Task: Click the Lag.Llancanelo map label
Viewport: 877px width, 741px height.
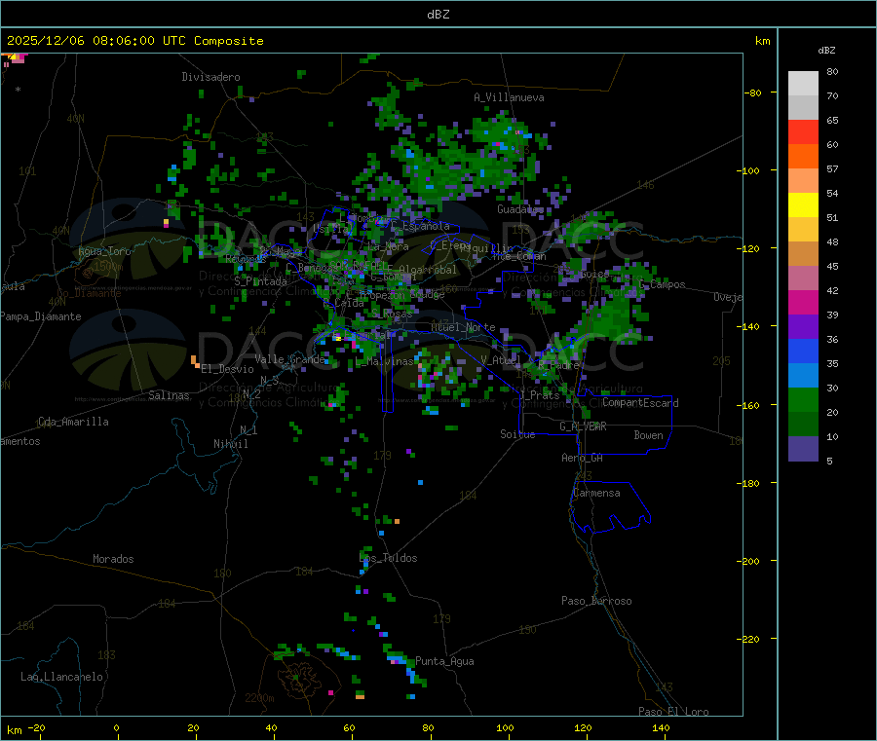Action: (61, 677)
